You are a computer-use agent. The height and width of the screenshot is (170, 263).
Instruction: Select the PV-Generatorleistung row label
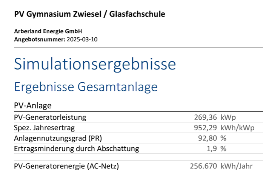[50, 117]
